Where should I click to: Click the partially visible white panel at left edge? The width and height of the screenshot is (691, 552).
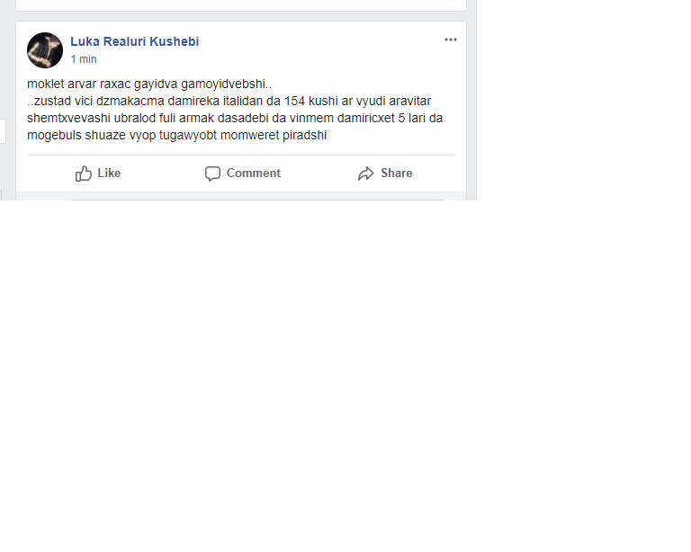point(3,130)
